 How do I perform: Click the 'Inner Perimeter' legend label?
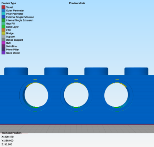coord(15,14)
